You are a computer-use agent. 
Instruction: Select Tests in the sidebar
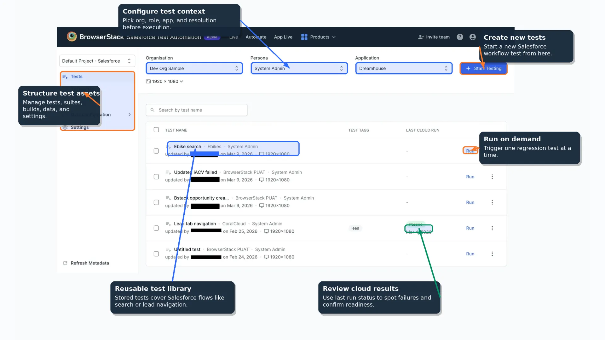pyautogui.click(x=77, y=76)
